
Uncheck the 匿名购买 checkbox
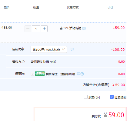tap(112, 97)
